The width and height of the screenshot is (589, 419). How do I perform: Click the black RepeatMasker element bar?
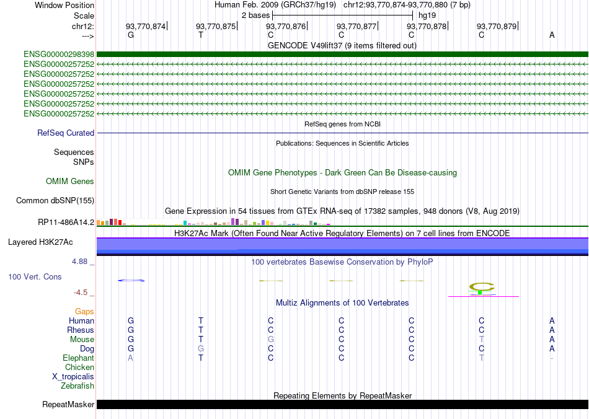click(342, 404)
